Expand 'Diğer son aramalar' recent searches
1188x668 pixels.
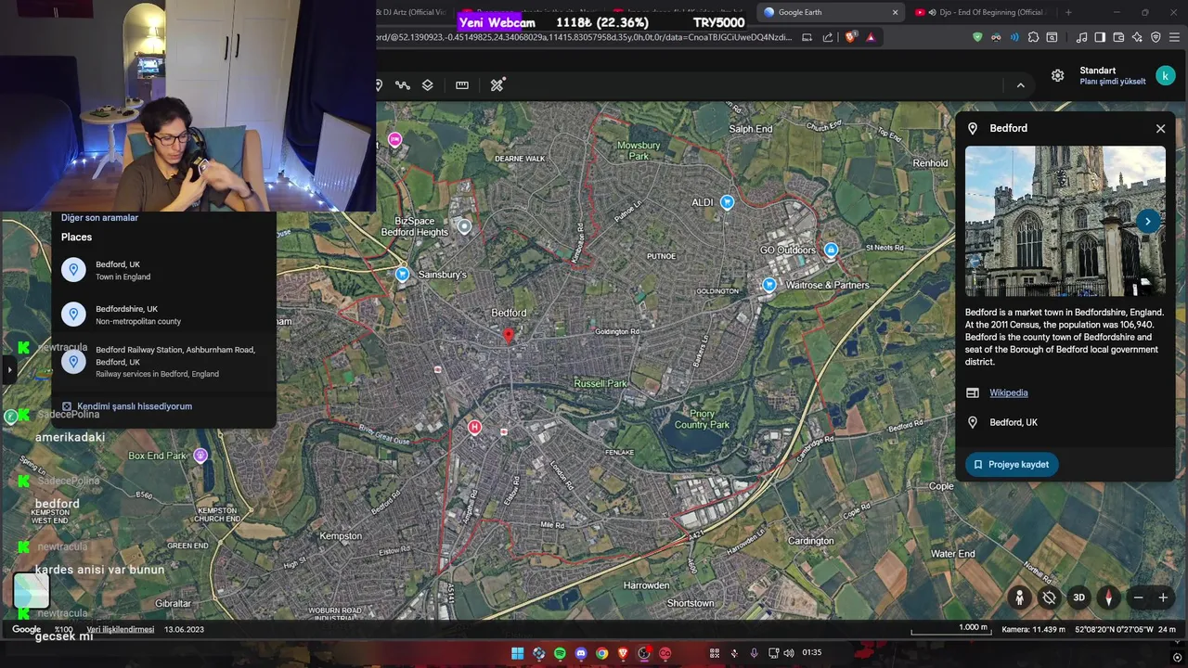[99, 218]
